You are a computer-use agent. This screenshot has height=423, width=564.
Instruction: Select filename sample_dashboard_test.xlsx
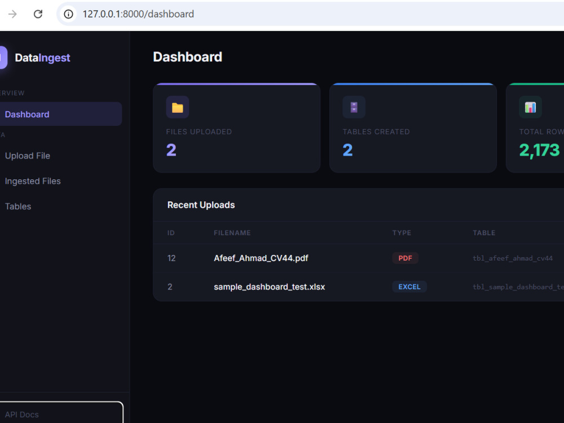pyautogui.click(x=269, y=287)
